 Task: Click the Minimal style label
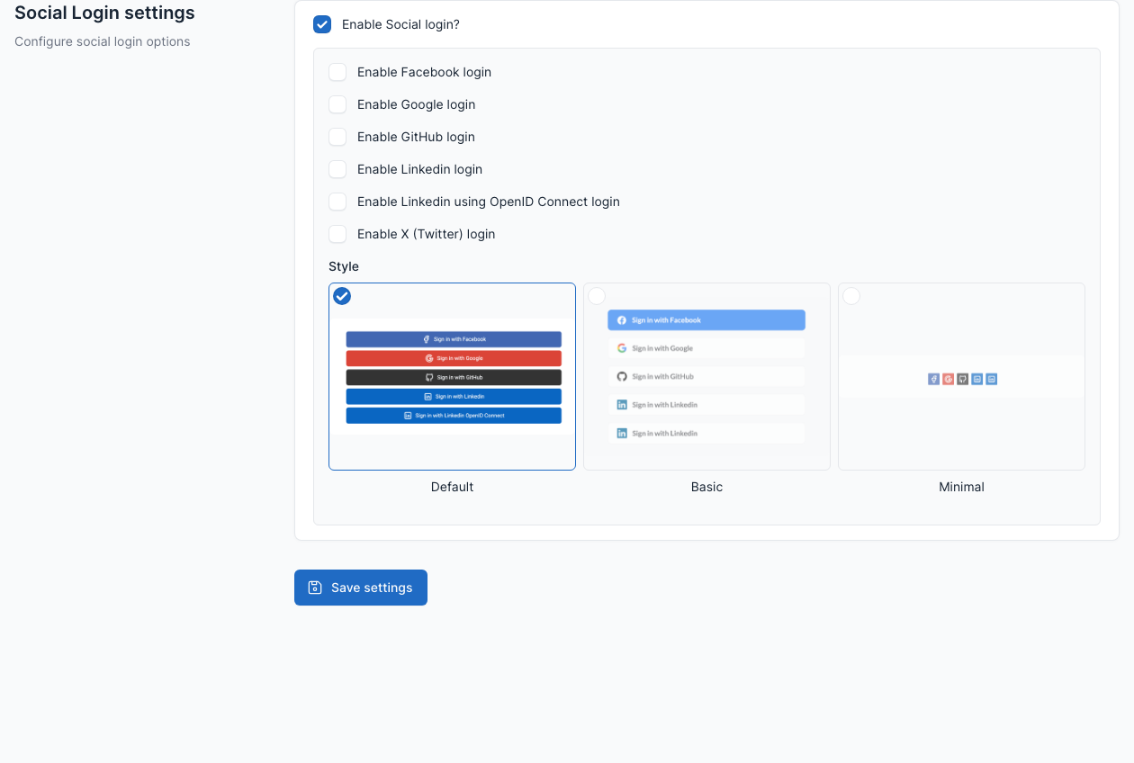pyautogui.click(x=961, y=487)
